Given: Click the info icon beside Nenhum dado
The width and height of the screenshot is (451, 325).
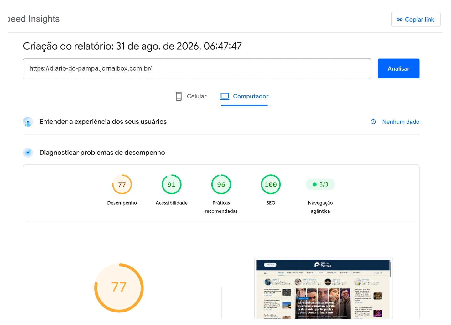Looking at the screenshot, I should (373, 122).
